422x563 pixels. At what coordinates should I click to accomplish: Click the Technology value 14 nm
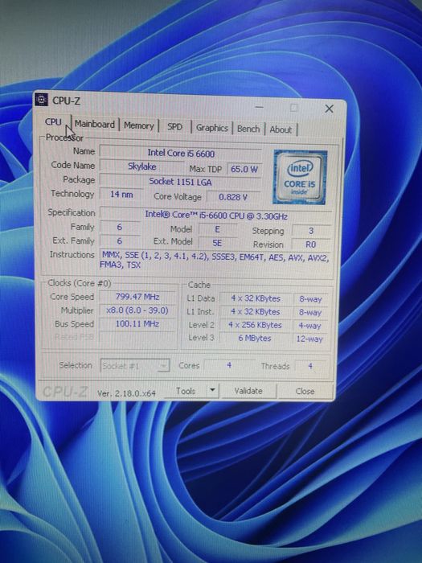pos(121,195)
